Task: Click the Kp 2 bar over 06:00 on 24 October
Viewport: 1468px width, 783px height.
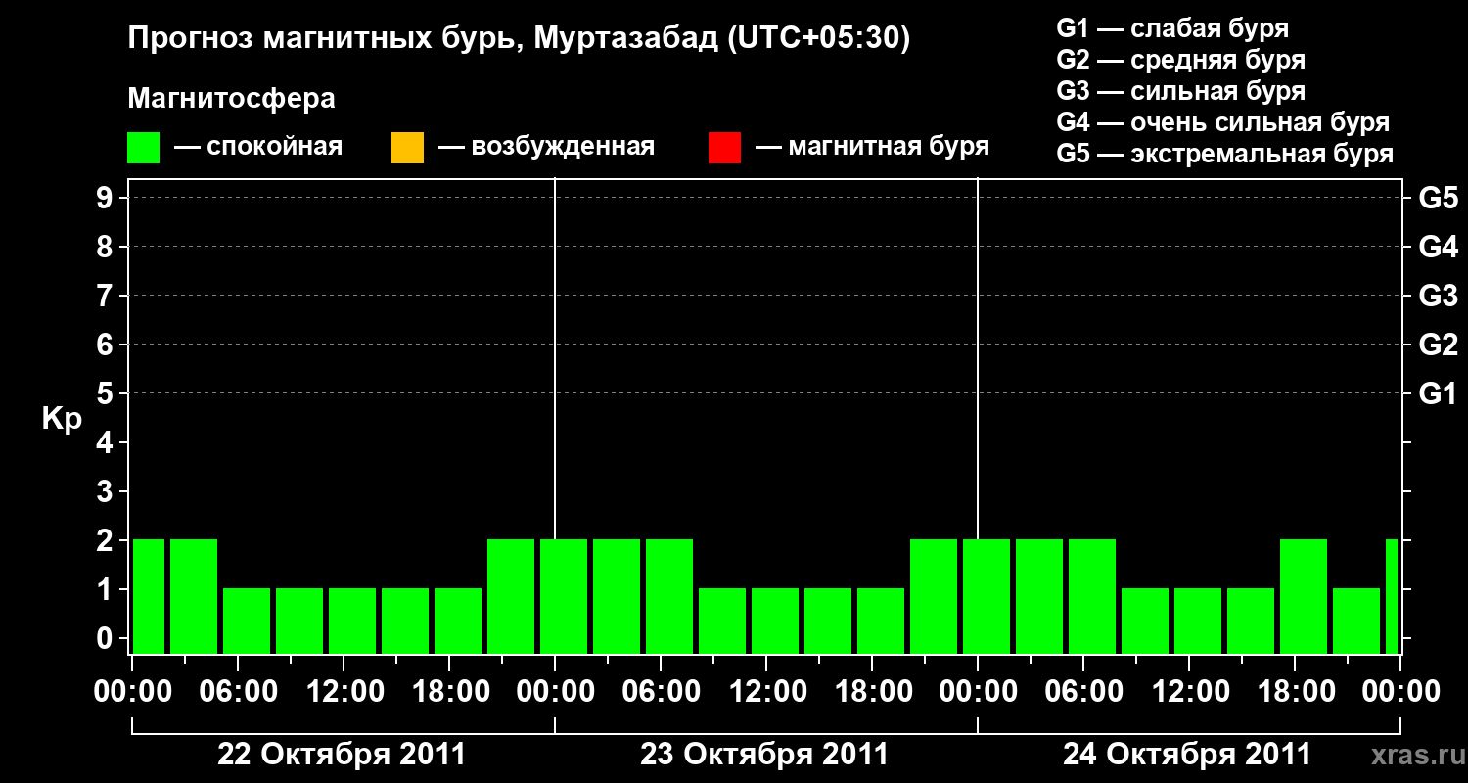Action: tap(1092, 596)
